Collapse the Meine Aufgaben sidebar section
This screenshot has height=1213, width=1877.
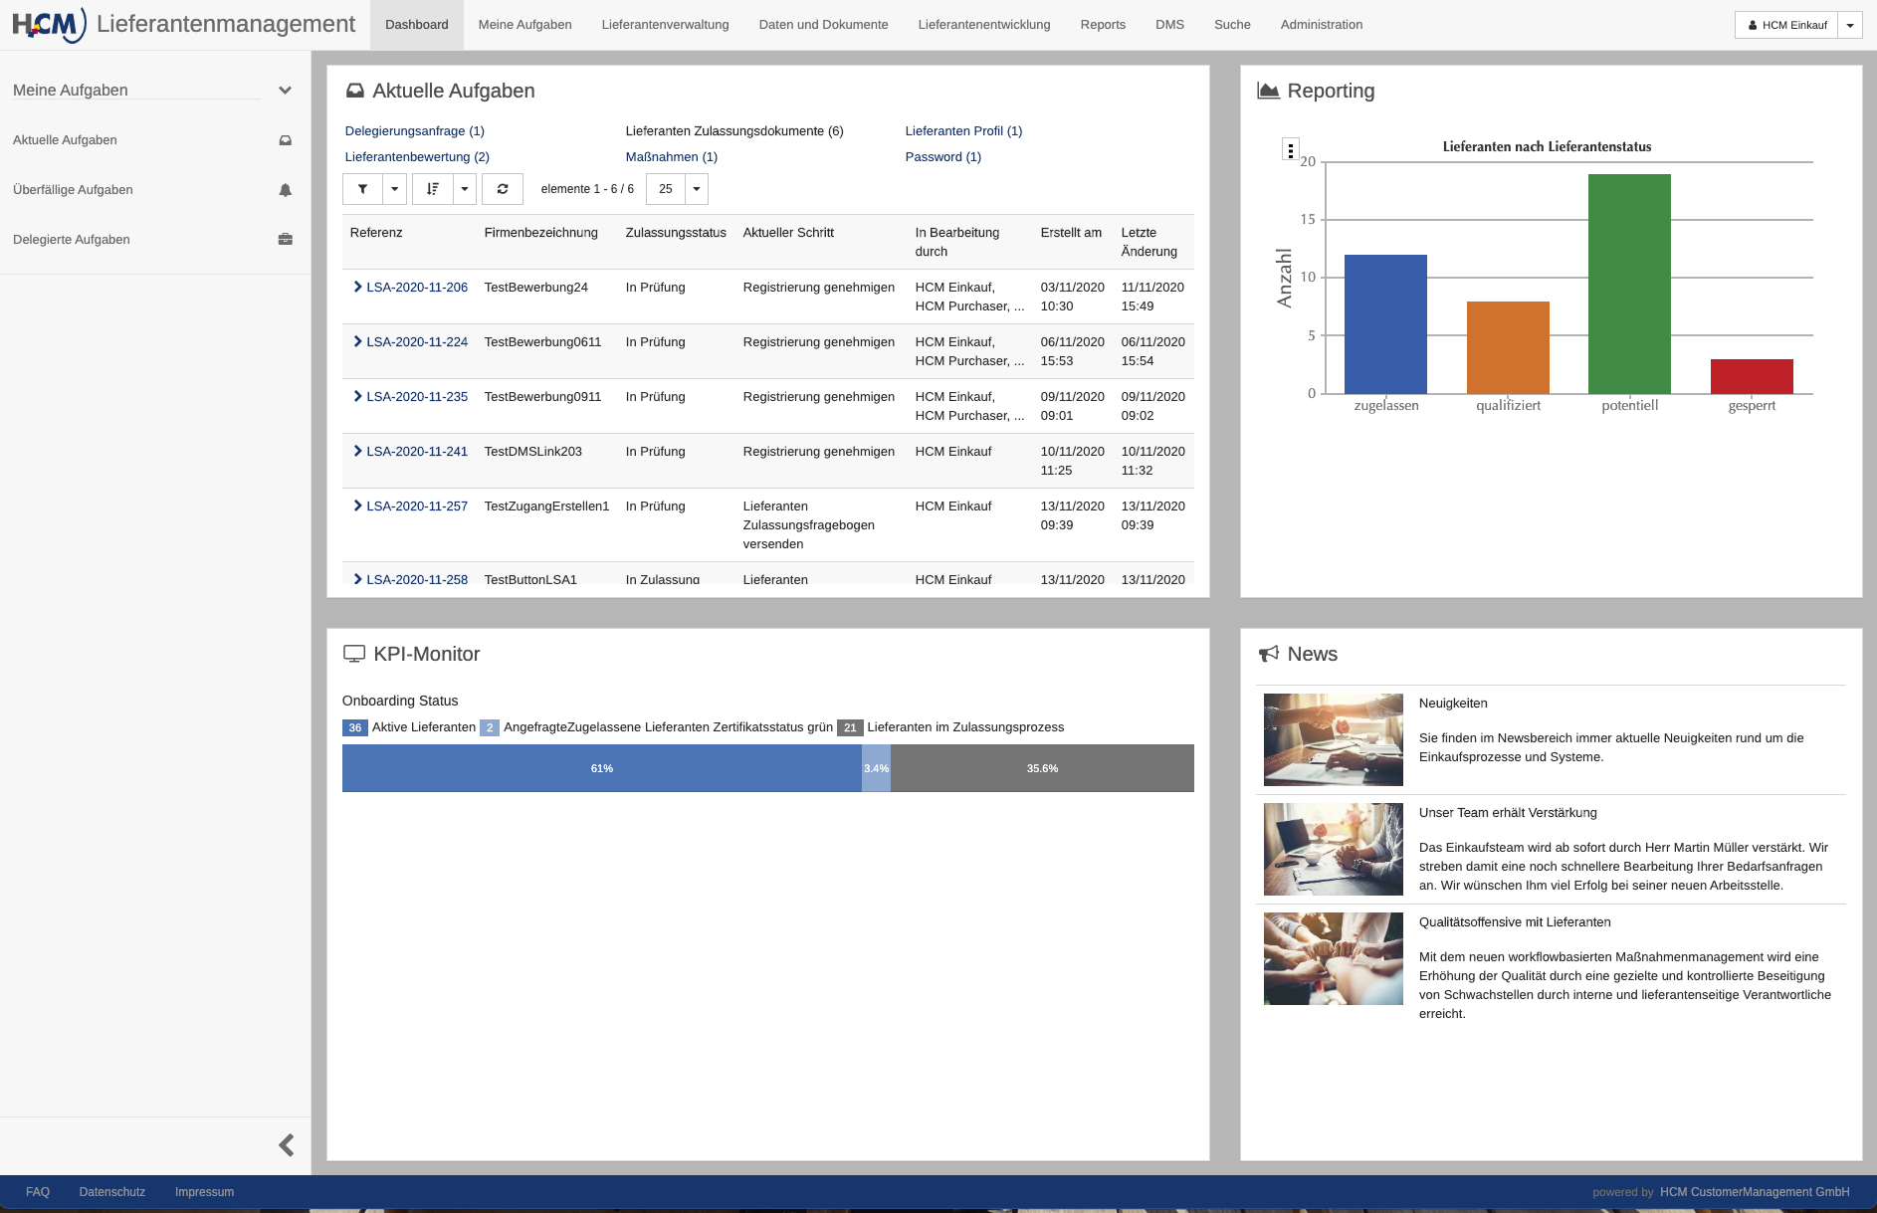click(x=285, y=91)
